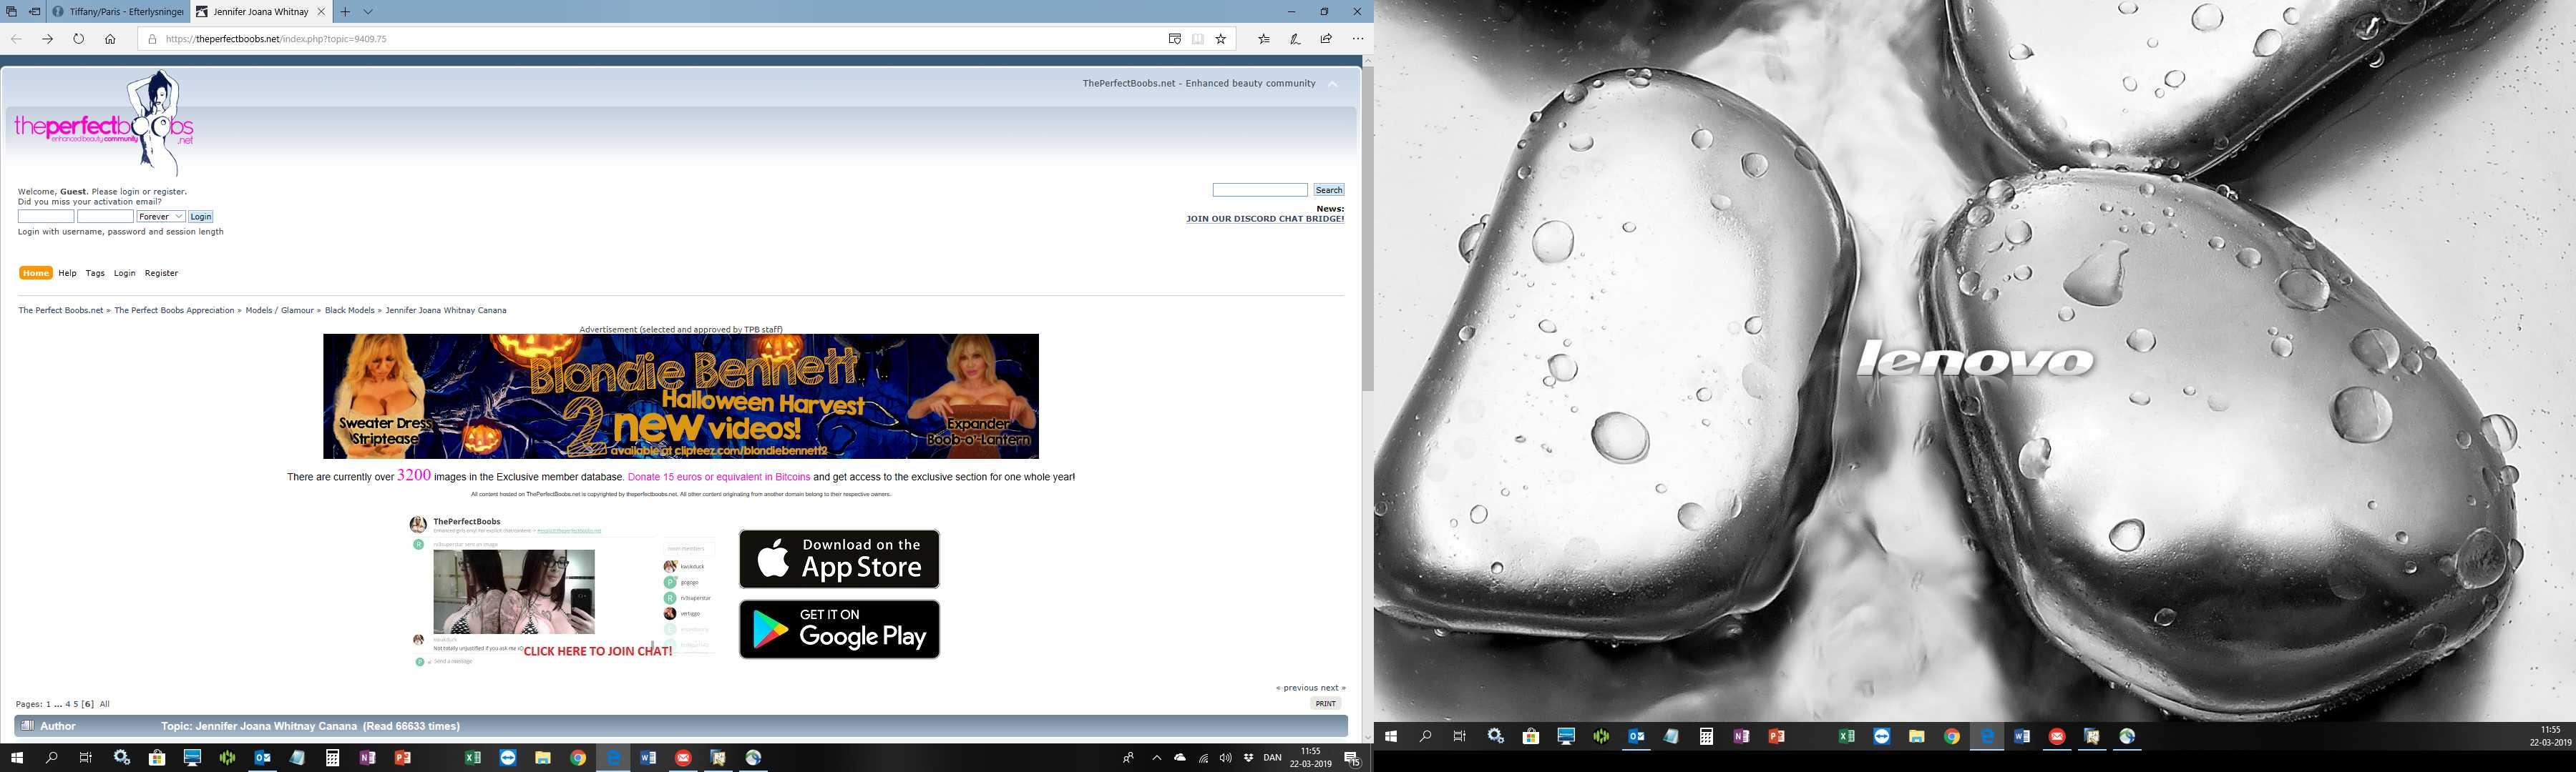
Task: Click the register link in welcome text
Action: 169,192
